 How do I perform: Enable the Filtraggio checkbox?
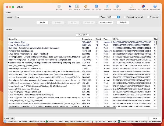tap(148, 17)
